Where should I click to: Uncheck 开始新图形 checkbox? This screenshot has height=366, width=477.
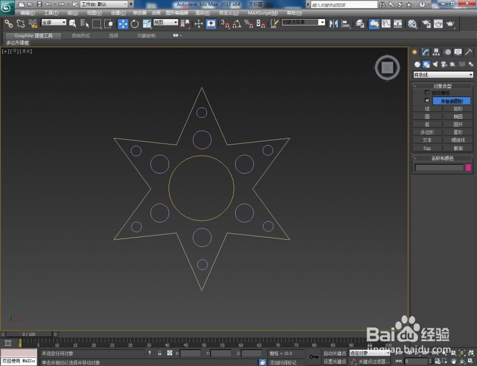point(427,100)
